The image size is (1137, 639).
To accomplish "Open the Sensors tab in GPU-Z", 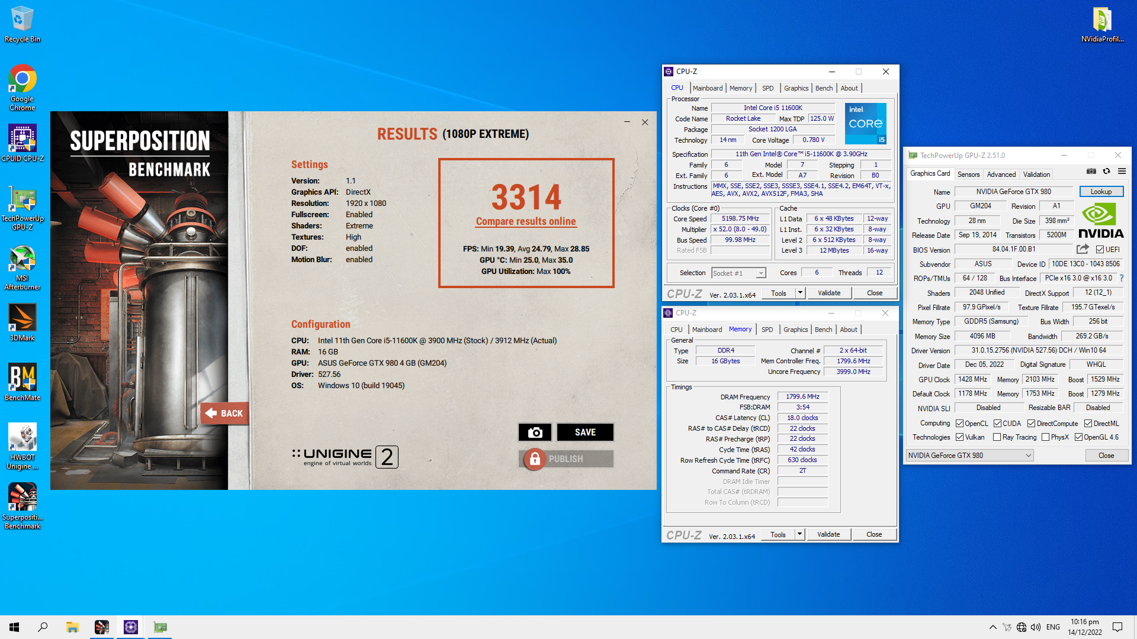I will 968,175.
